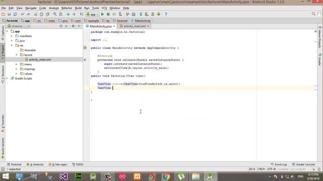Collapse the layout folder
The image size is (323, 181).
click(17, 55)
